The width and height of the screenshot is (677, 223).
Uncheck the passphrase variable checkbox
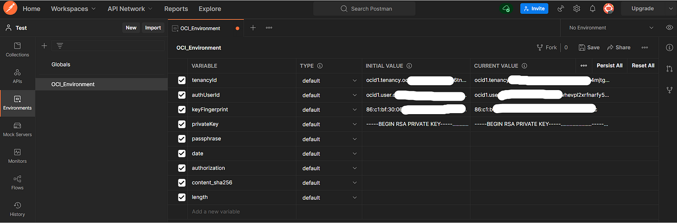click(182, 139)
